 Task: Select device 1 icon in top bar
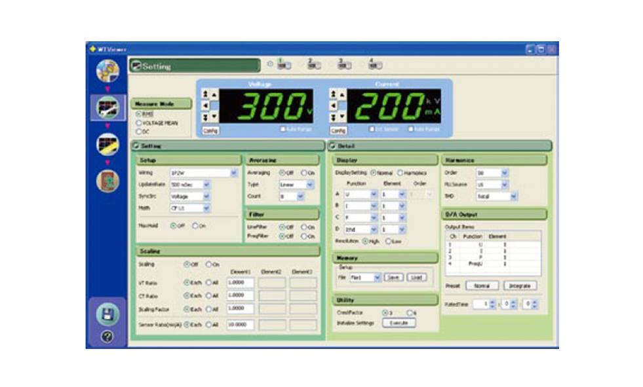284,65
